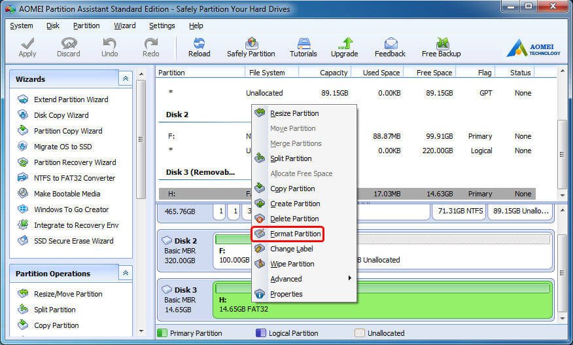Launch Partition Copy Wizard

pos(60,131)
